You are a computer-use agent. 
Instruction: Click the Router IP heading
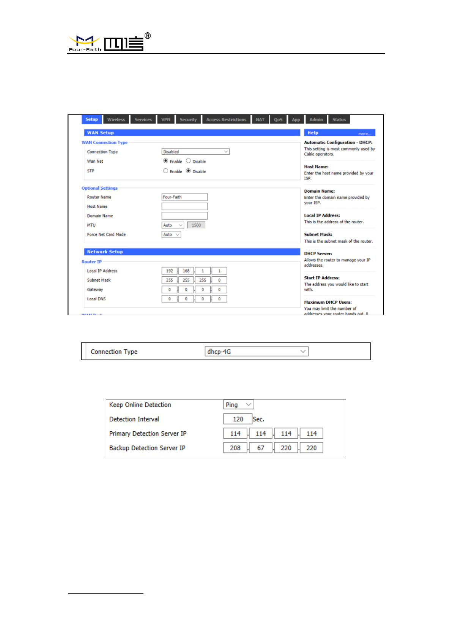(x=91, y=262)
